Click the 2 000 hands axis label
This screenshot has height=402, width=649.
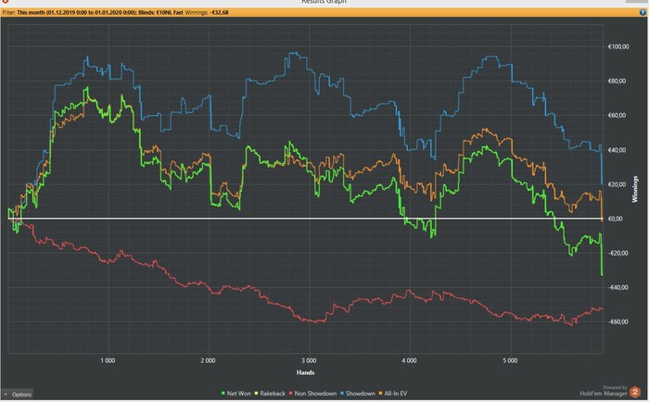[x=209, y=360]
